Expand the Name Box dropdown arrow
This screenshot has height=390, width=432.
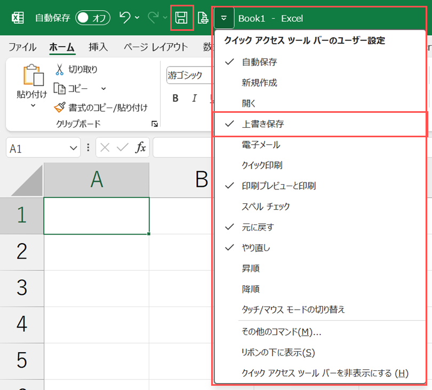[74, 148]
